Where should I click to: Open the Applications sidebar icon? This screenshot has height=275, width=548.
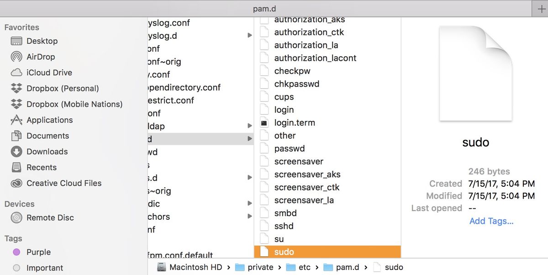tap(15, 120)
